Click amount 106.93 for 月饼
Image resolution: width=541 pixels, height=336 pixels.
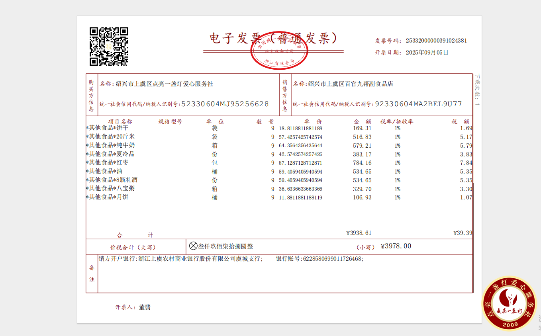pyautogui.click(x=362, y=197)
